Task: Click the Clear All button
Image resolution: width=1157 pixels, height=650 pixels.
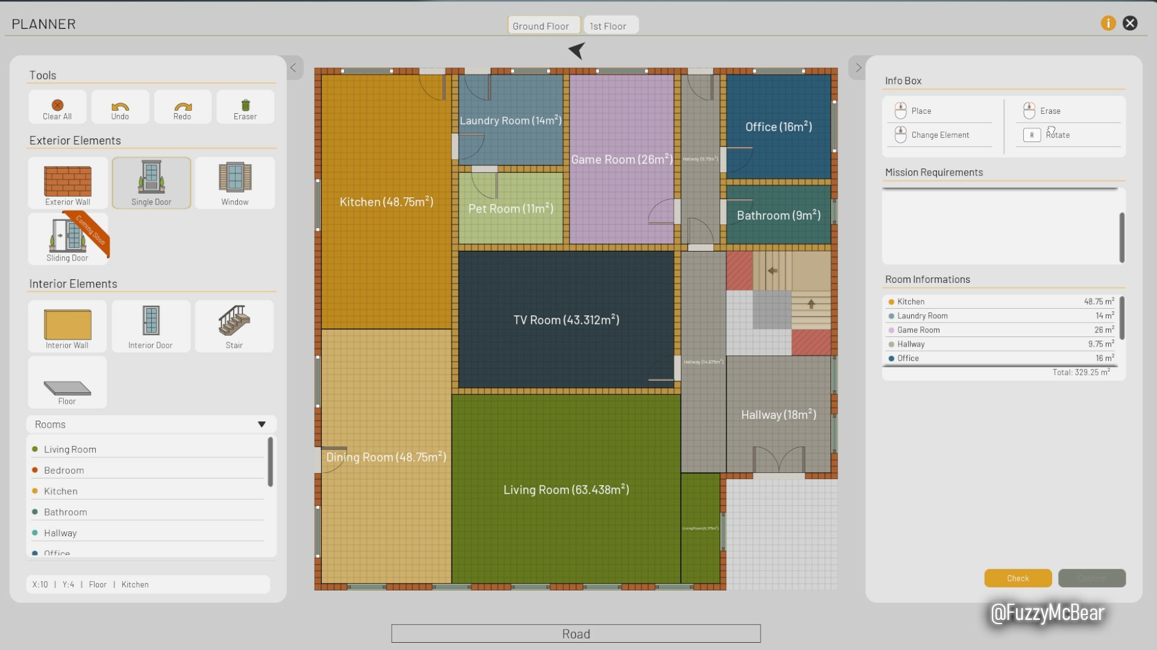Action: coord(57,107)
